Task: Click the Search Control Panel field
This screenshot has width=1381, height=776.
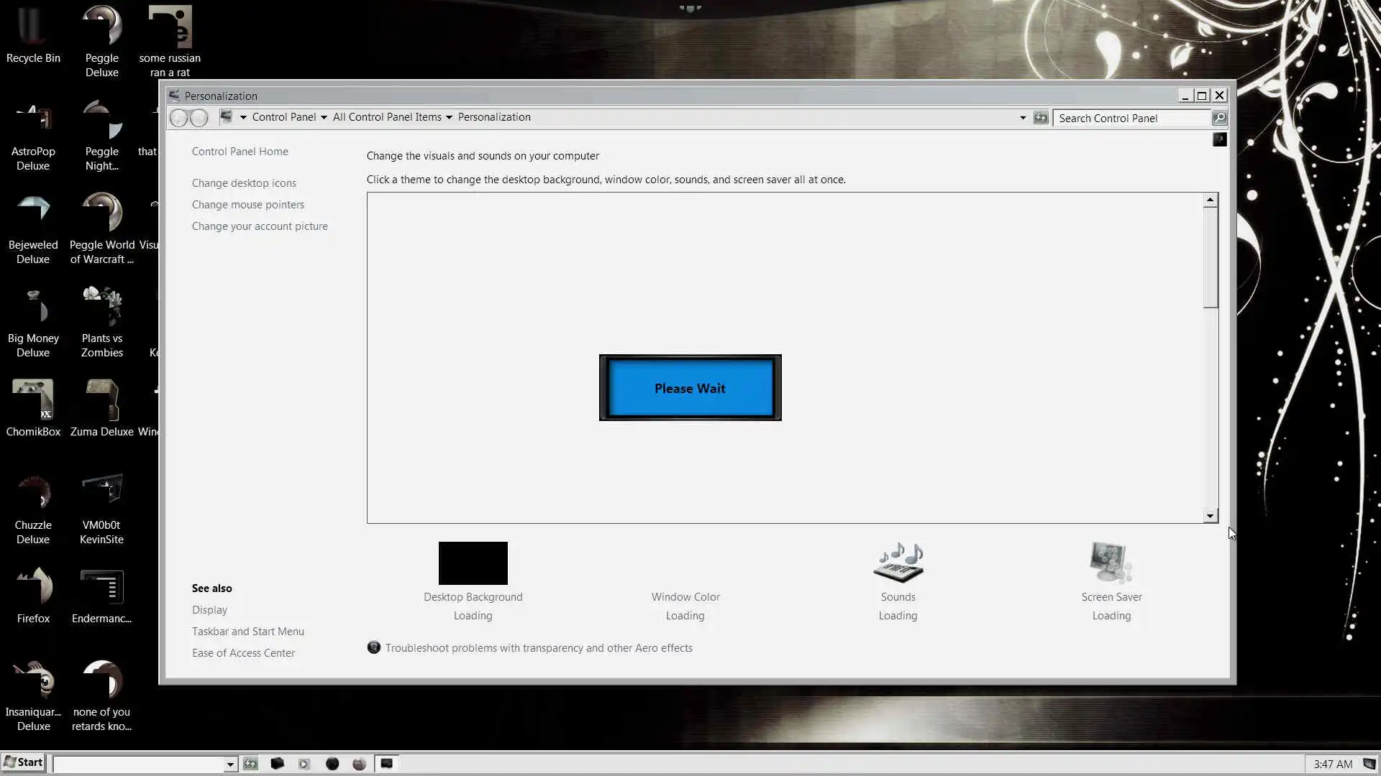Action: click(x=1131, y=119)
